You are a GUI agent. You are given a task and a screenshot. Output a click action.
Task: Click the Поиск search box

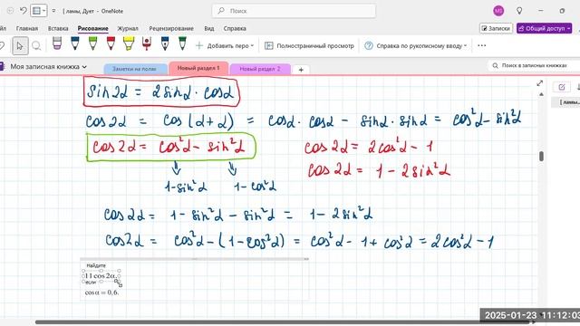(x=294, y=11)
